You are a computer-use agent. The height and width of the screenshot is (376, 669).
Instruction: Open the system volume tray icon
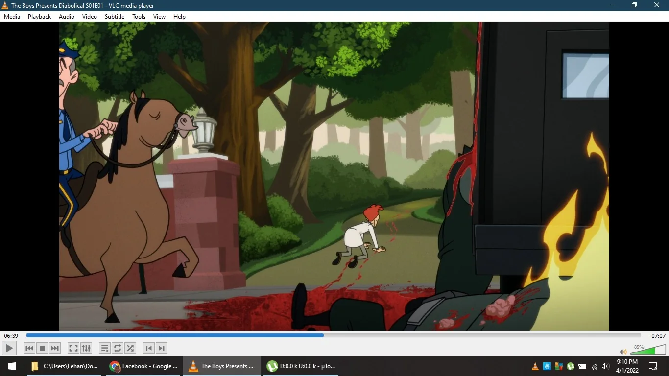[x=605, y=366]
